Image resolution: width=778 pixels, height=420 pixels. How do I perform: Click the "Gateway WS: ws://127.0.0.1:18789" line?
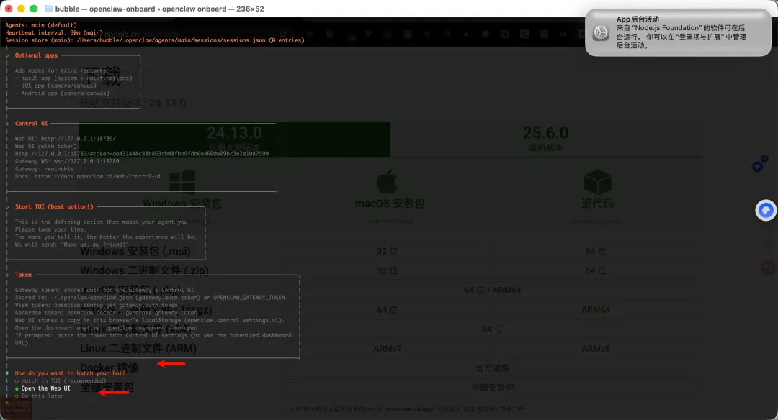pyautogui.click(x=67, y=161)
